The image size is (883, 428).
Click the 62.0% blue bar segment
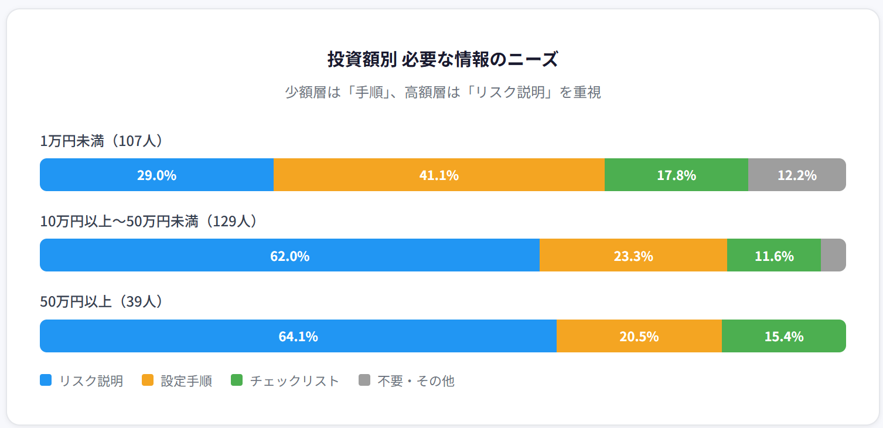[289, 255]
